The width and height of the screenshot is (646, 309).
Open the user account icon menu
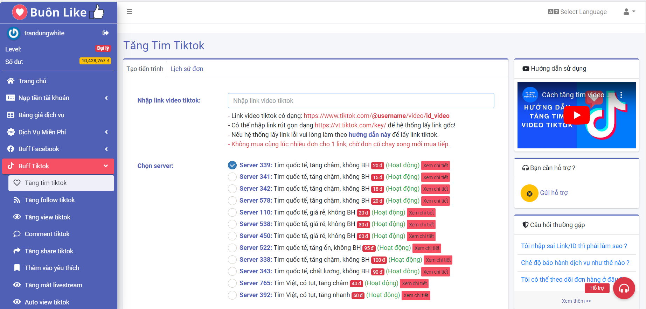click(x=629, y=12)
